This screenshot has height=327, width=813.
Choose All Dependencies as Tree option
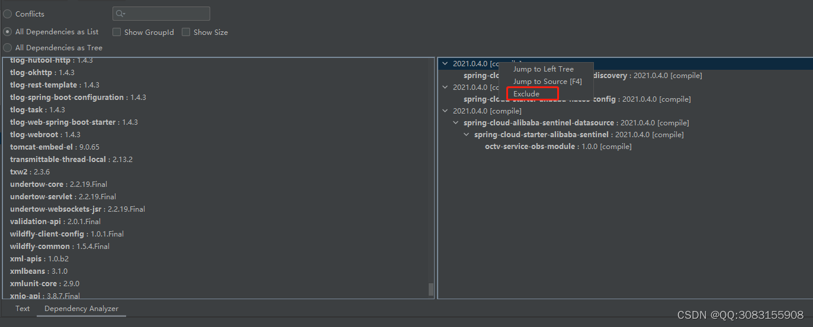tap(8, 47)
